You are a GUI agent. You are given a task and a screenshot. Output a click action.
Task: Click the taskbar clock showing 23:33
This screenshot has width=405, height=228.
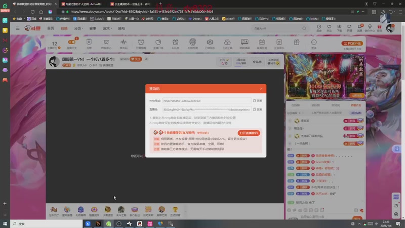[386, 224]
